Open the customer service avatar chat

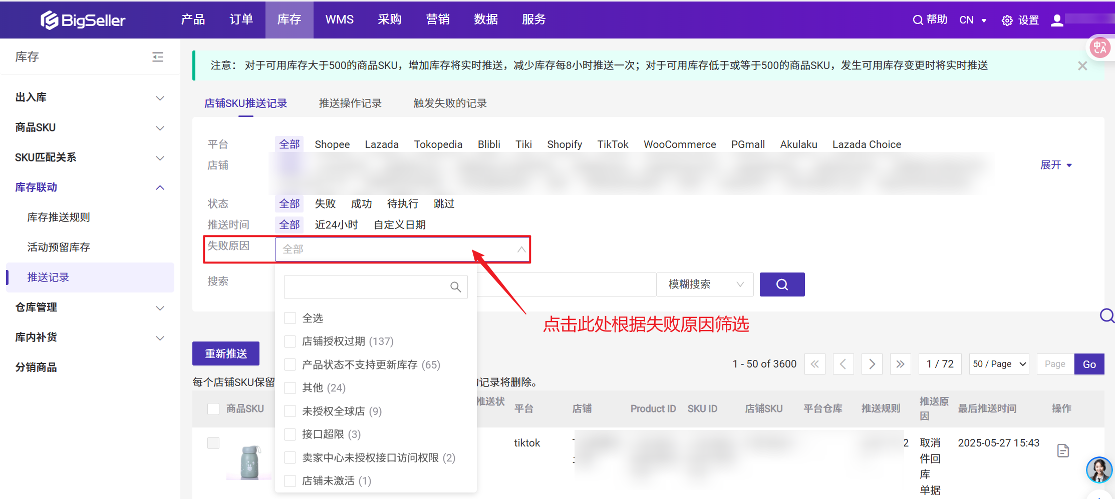[x=1099, y=470]
